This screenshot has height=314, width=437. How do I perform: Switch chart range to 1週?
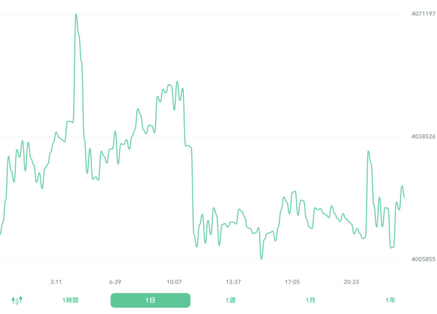click(230, 300)
